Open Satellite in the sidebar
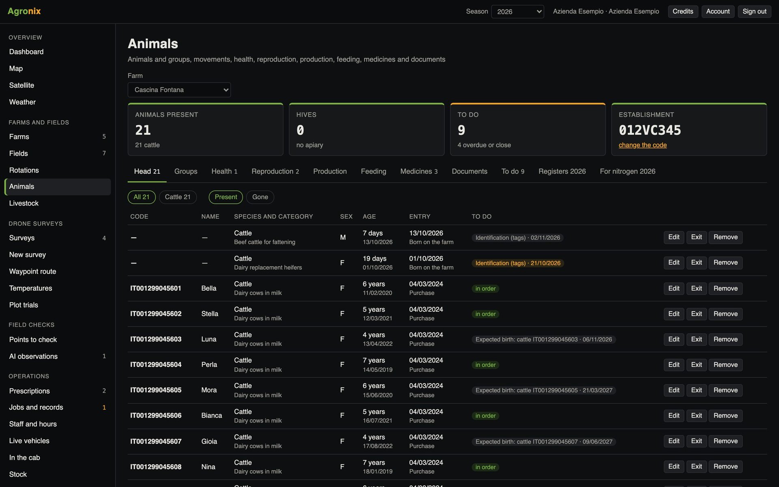 (58, 85)
